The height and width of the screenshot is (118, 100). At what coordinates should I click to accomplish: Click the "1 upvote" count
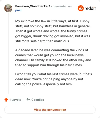(x=15, y=100)
